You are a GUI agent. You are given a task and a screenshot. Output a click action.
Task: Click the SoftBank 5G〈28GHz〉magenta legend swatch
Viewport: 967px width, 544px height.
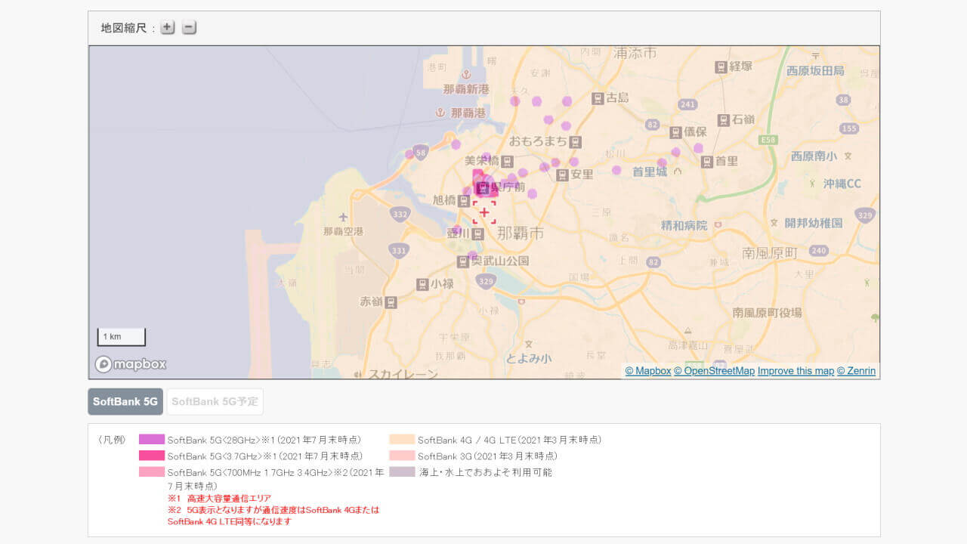pos(150,439)
